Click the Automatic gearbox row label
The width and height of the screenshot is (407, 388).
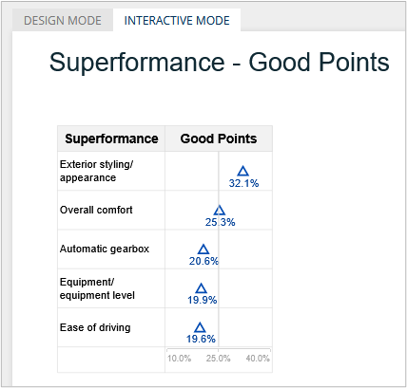(x=105, y=249)
